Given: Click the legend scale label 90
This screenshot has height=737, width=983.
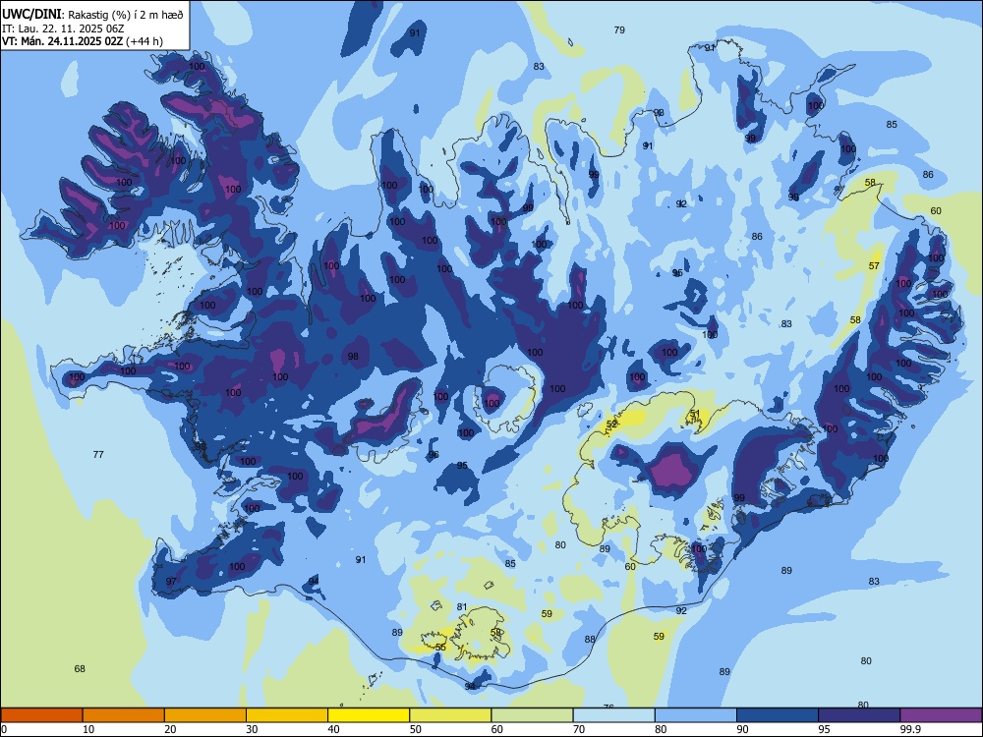Looking at the screenshot, I should (x=743, y=729).
